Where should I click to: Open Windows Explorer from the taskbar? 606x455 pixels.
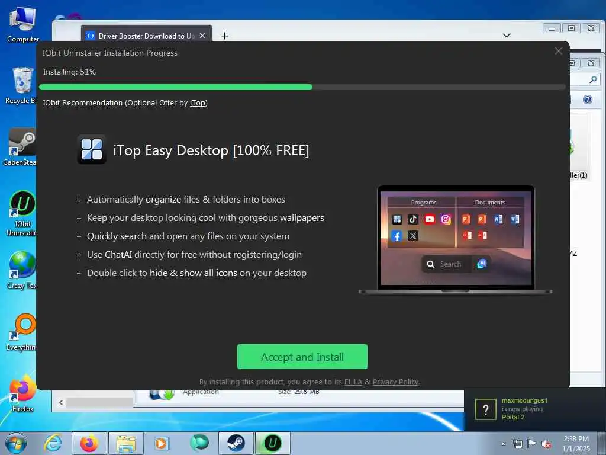[126, 443]
